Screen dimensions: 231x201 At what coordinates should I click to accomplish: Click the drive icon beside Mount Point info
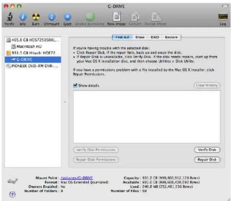[x=12, y=180]
